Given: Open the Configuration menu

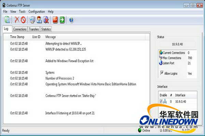Looking at the screenshot, I should tap(37, 12).
